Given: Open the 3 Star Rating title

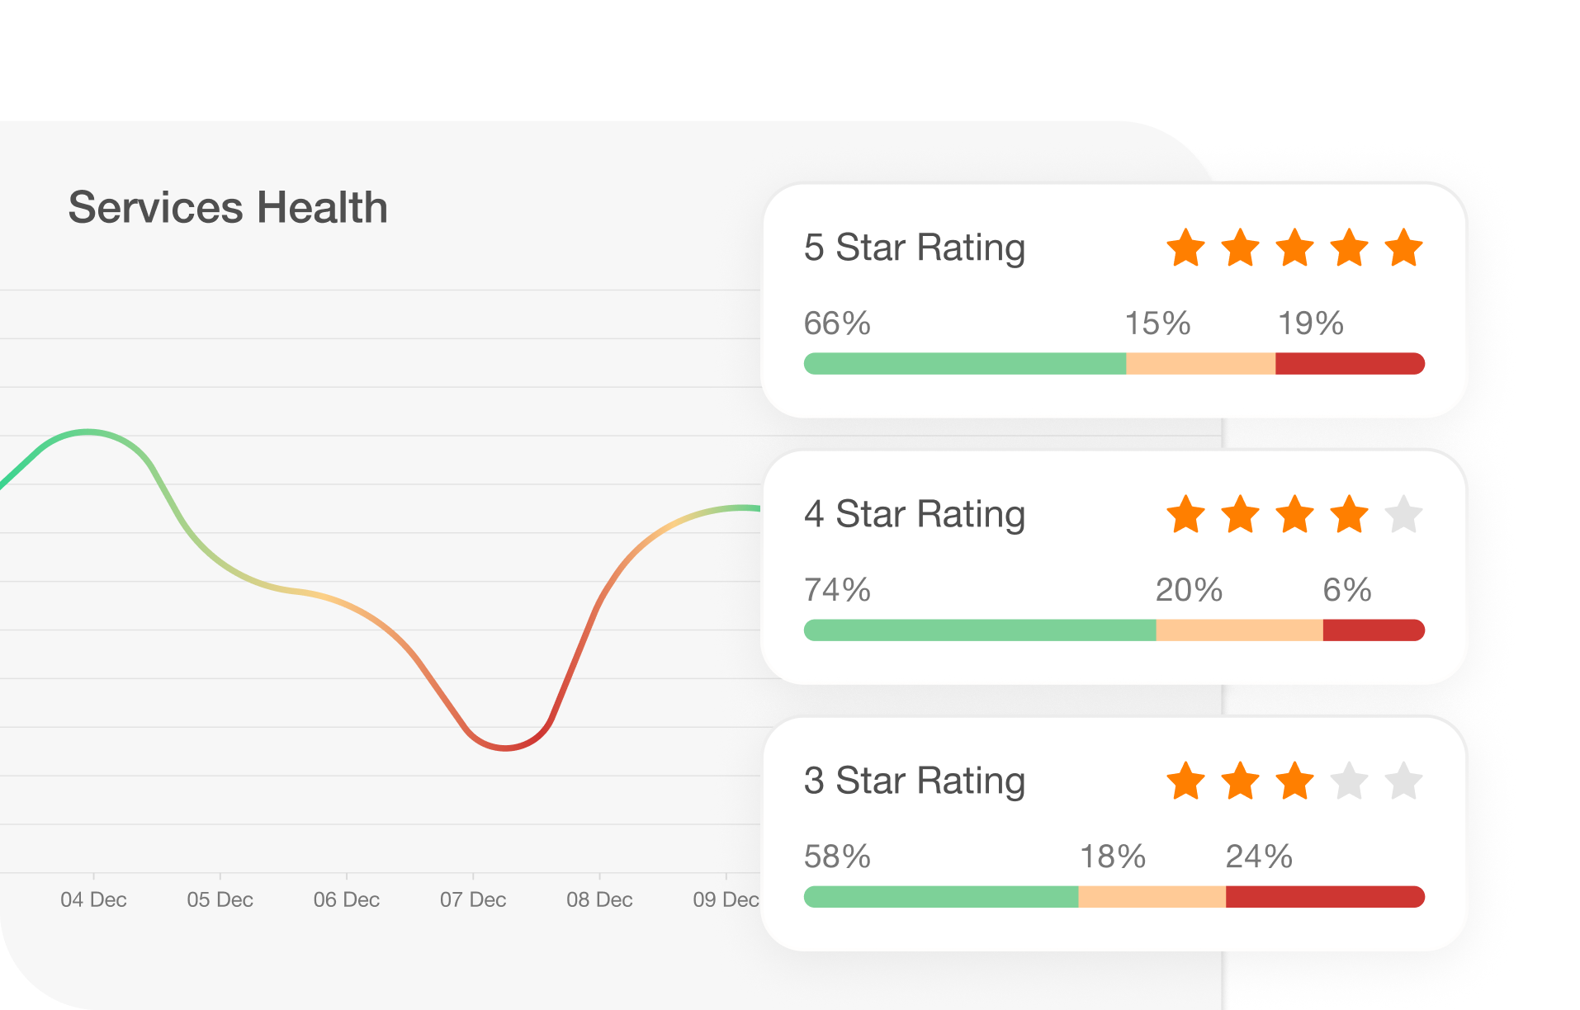Looking at the screenshot, I should click(x=915, y=781).
